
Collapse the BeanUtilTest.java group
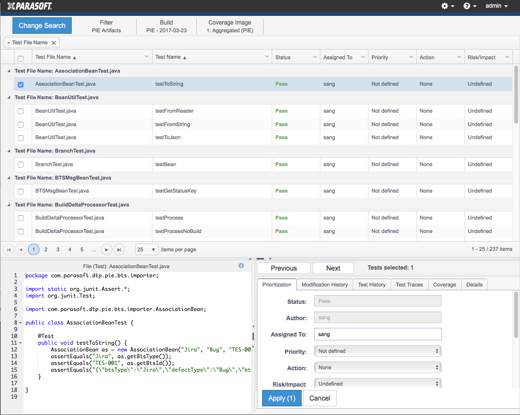pyautogui.click(x=9, y=98)
